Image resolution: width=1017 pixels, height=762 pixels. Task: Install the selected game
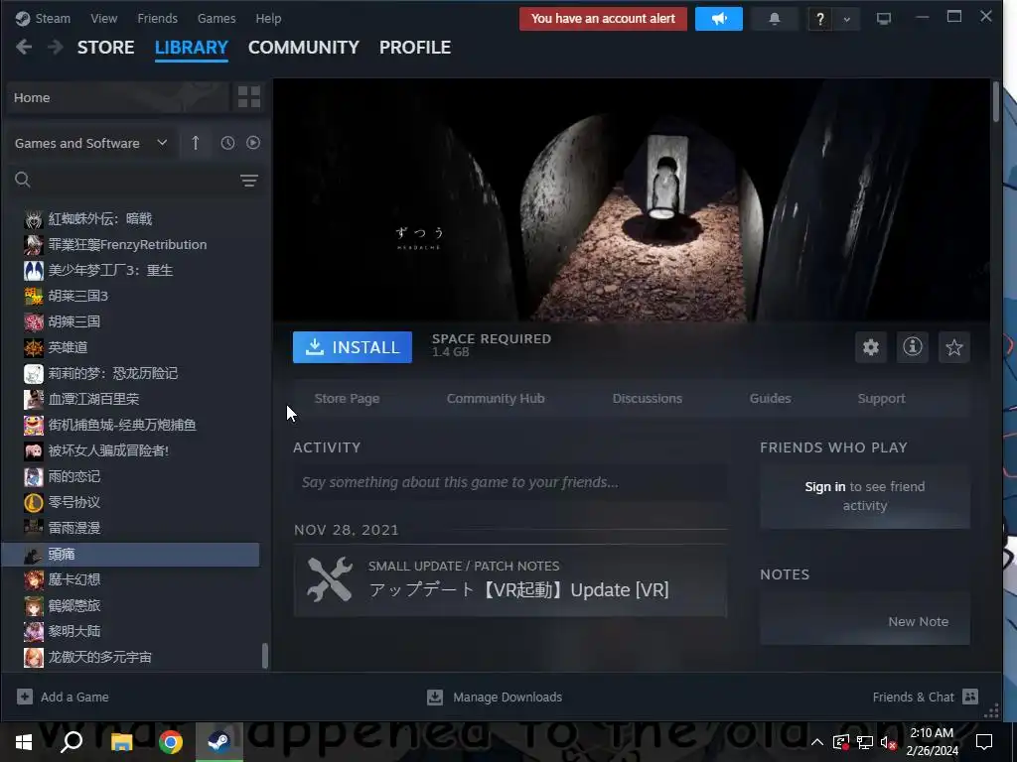click(x=353, y=347)
